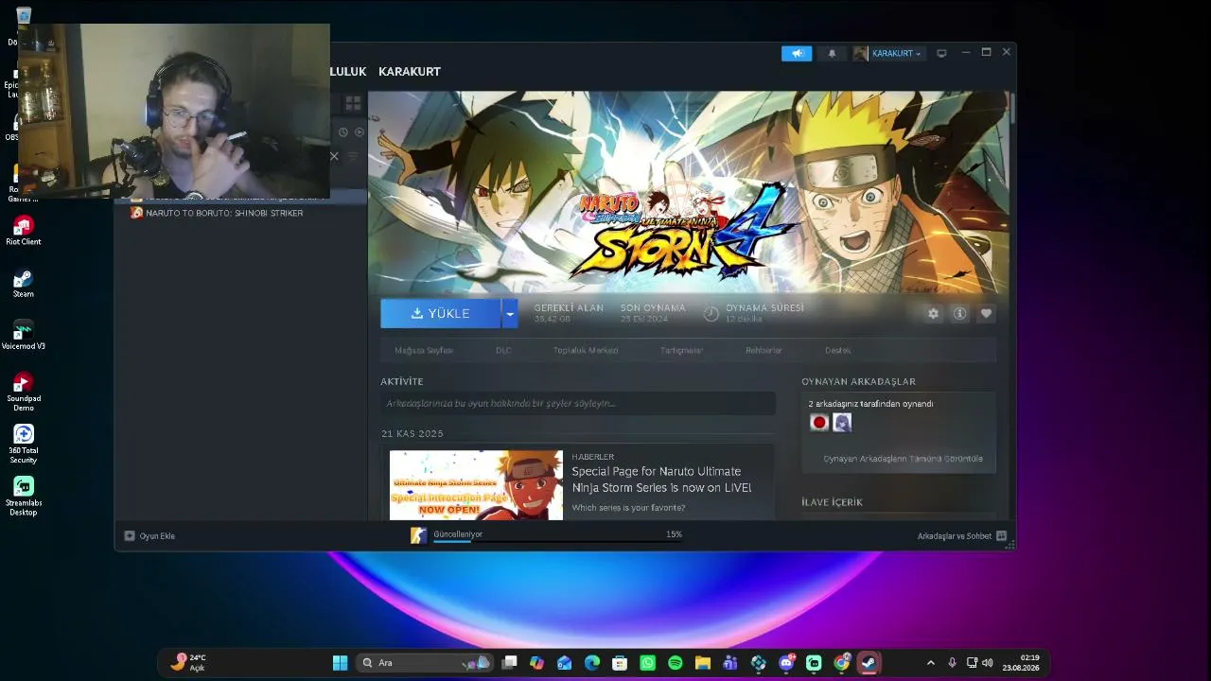Clear the library search with X
The image size is (1211, 681).
[334, 156]
